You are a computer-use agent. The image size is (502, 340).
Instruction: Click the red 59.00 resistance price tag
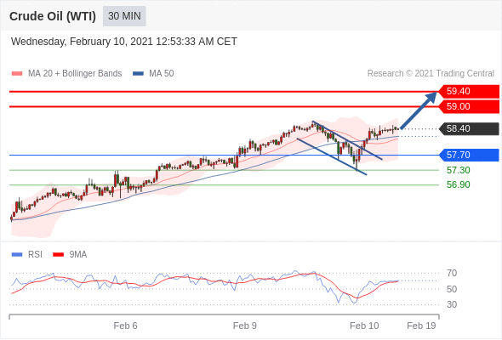click(469, 106)
